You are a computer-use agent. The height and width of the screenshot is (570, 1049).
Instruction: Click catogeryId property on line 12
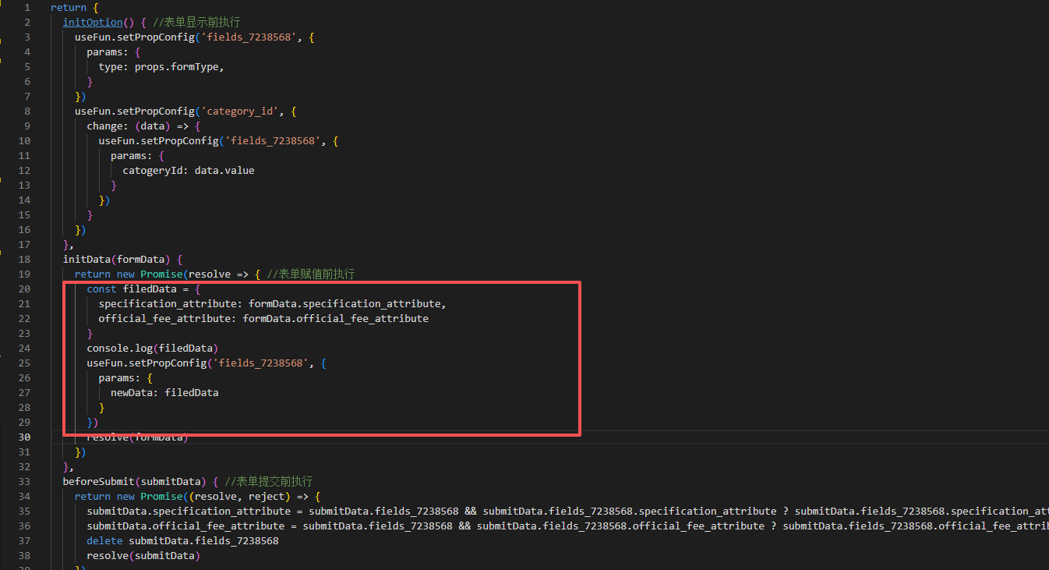click(x=152, y=171)
